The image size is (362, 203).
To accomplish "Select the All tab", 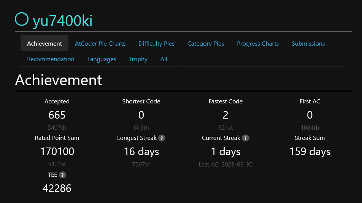I will pos(164,59).
